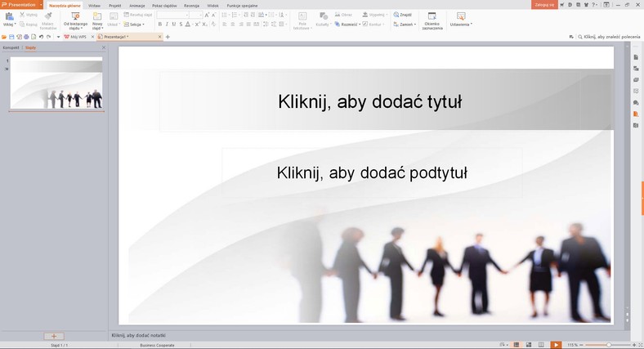The height and width of the screenshot is (349, 644).
Task: Toggle bold formatting
Action: tap(160, 25)
